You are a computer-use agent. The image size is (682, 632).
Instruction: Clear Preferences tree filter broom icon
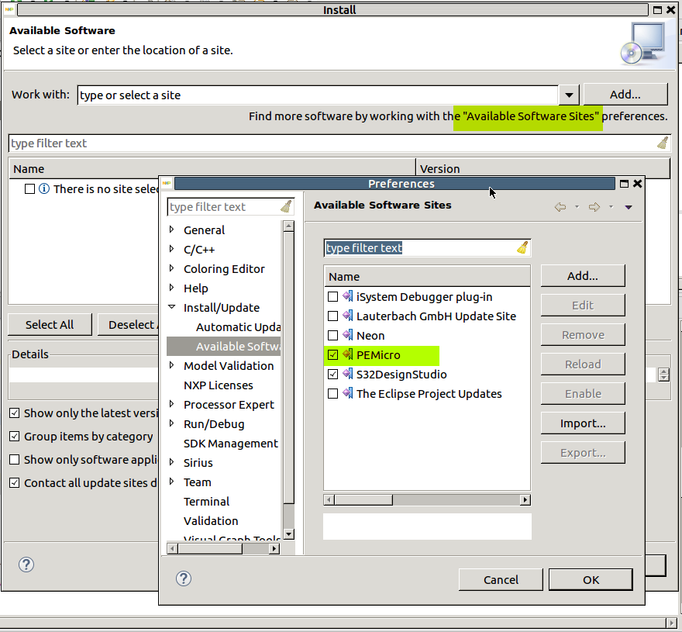tap(286, 207)
